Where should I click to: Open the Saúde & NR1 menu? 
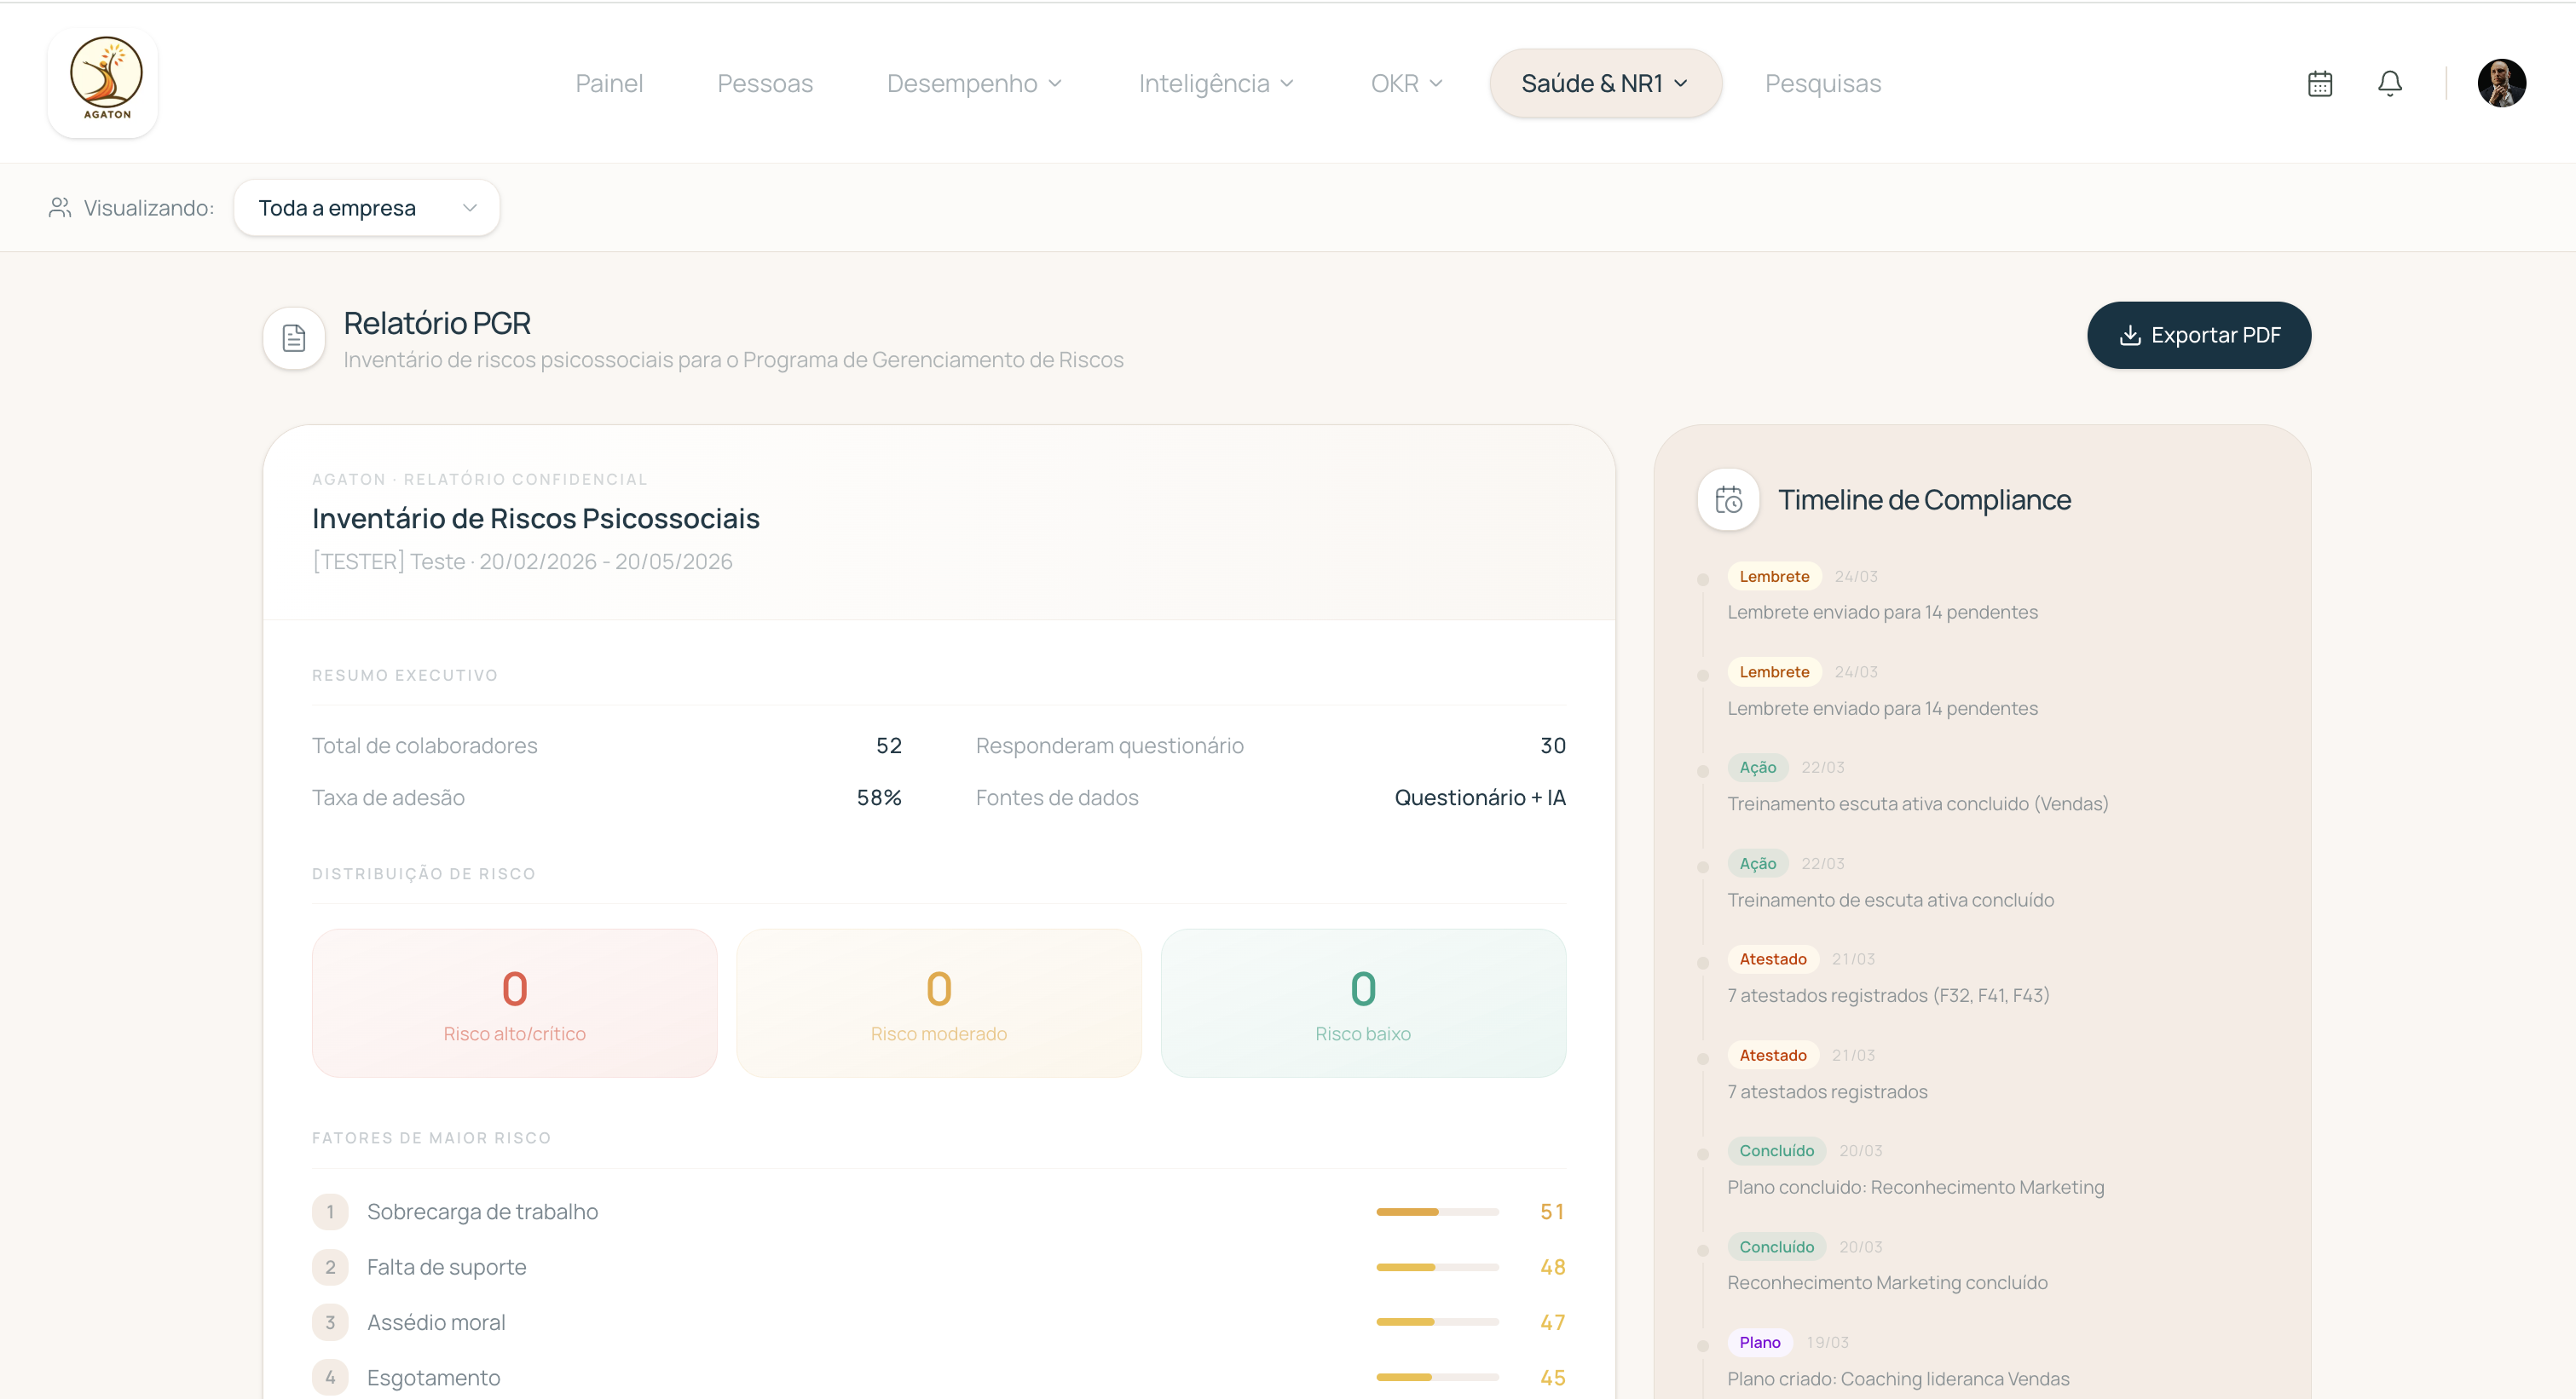tap(1605, 83)
